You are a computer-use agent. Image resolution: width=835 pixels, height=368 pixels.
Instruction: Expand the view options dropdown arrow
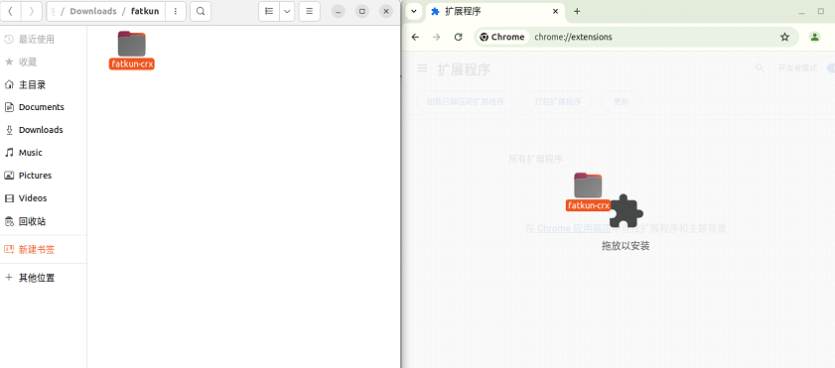click(x=287, y=11)
